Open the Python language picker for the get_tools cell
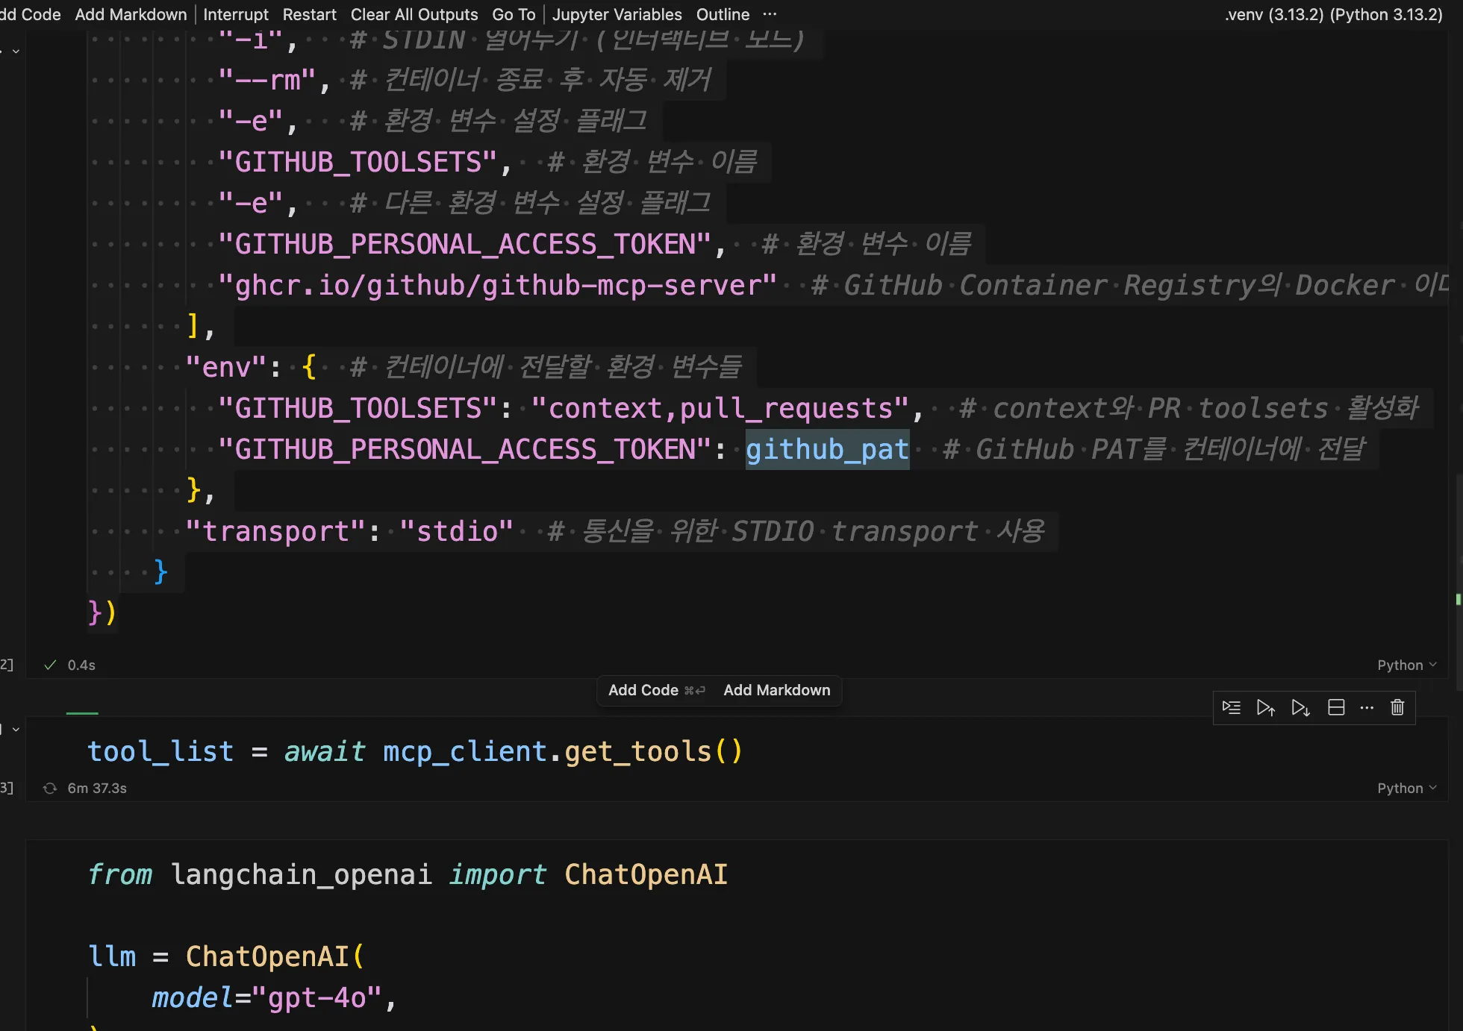Image resolution: width=1463 pixels, height=1031 pixels. point(1406,788)
